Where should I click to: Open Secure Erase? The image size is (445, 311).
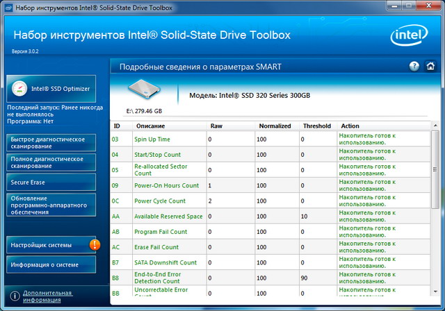pos(51,182)
